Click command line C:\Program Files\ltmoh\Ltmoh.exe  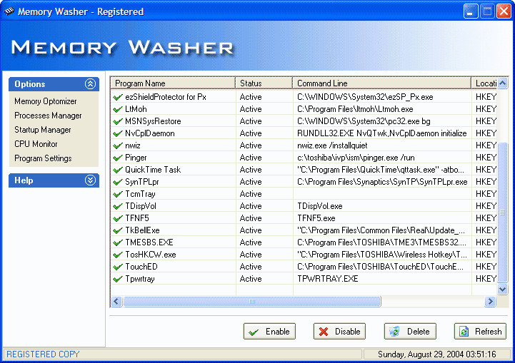click(355, 109)
